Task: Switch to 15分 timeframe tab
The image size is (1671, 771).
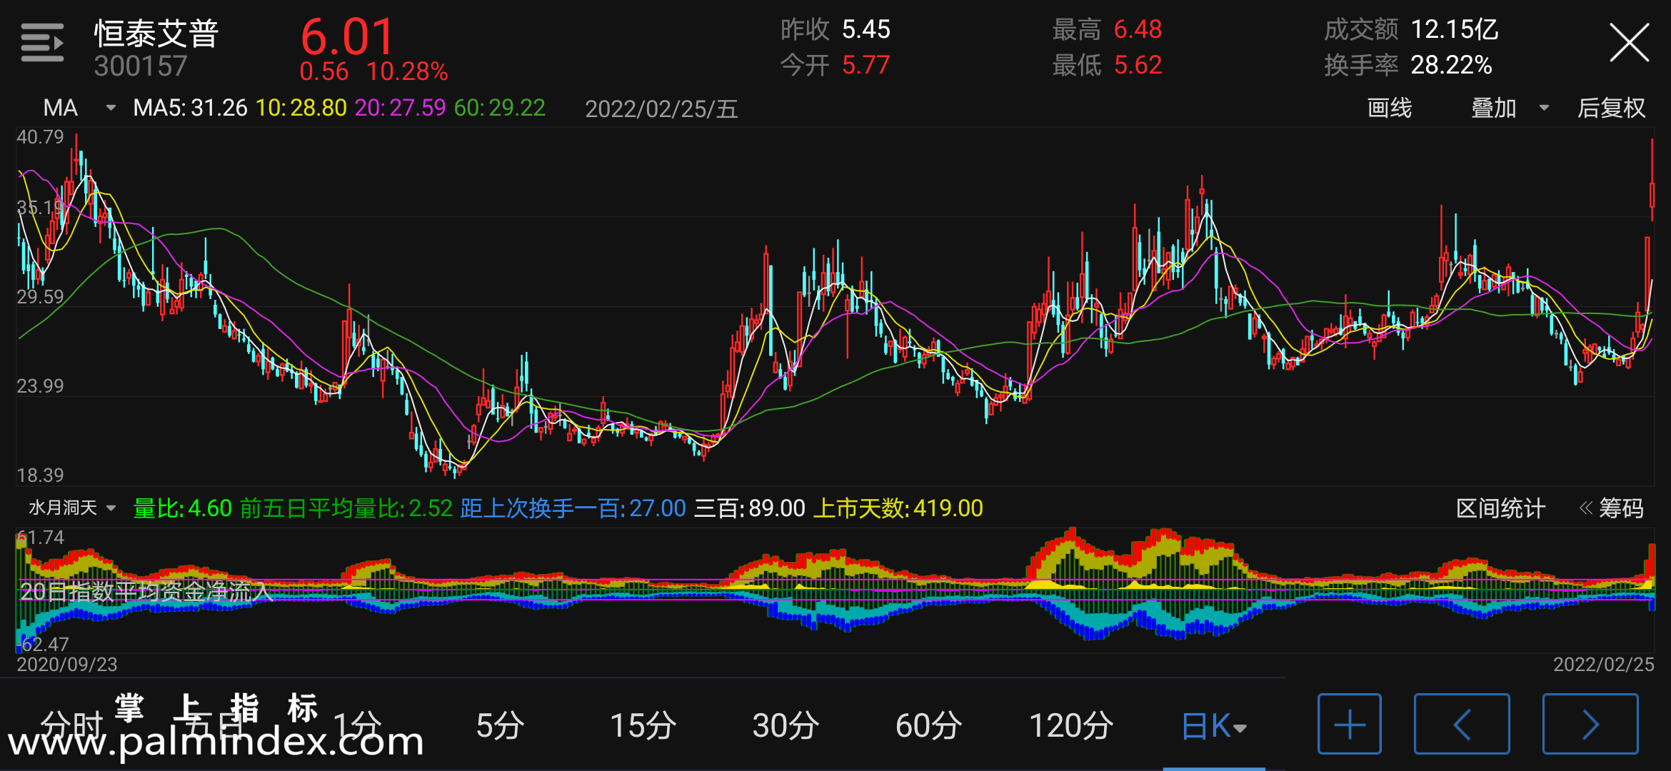Action: click(x=643, y=725)
